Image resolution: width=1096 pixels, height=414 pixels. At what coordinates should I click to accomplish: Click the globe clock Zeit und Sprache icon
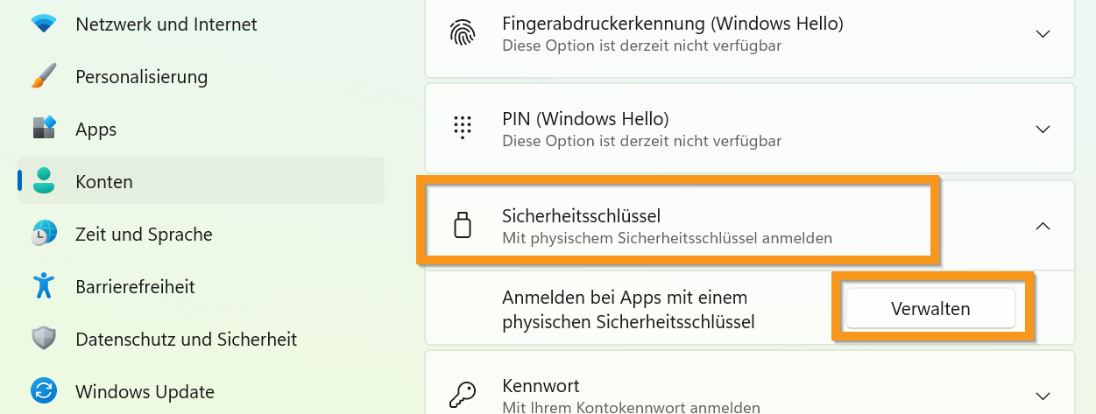44,234
